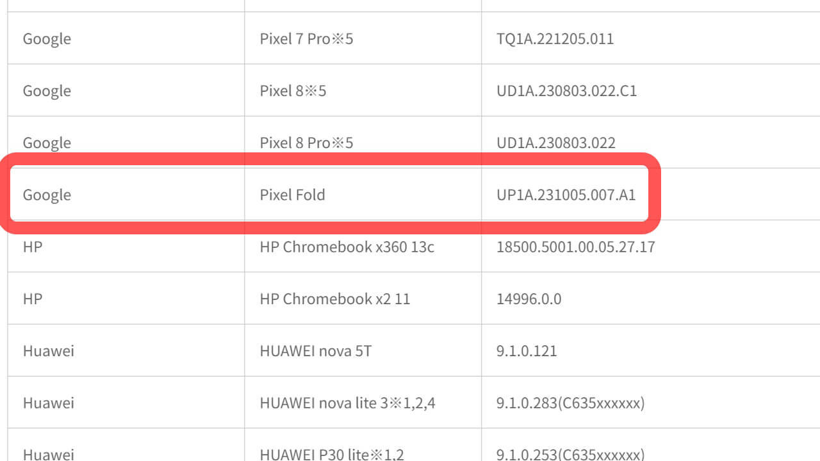820x461 pixels.
Task: Select build number TQ1A.221205.011
Action: pyautogui.click(x=555, y=39)
